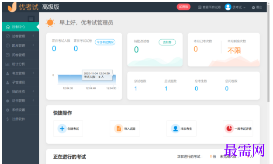The height and width of the screenshot is (164, 273).
Task: Click the 总考生数 value 0
Action: pyautogui.click(x=197, y=88)
